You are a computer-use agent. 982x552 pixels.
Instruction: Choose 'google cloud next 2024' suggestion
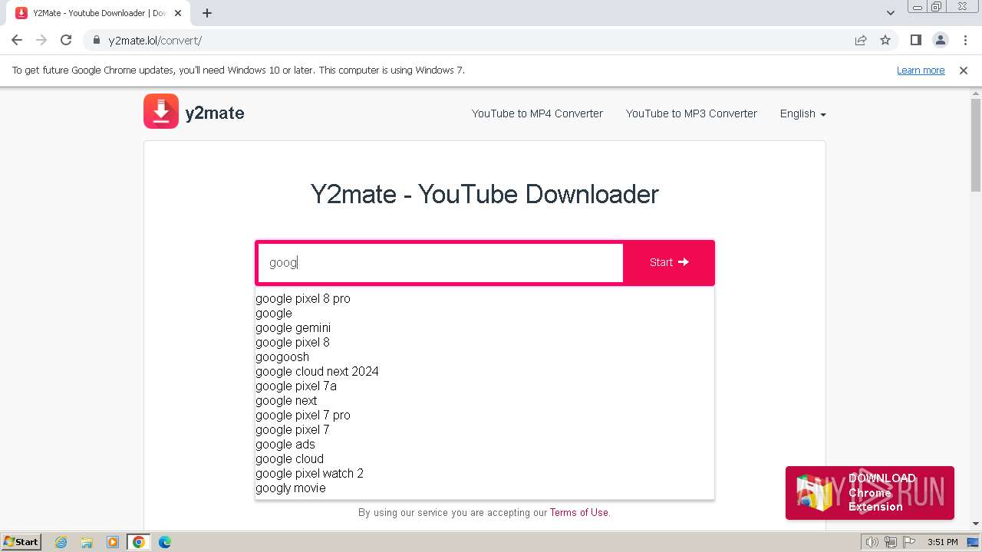[317, 371]
